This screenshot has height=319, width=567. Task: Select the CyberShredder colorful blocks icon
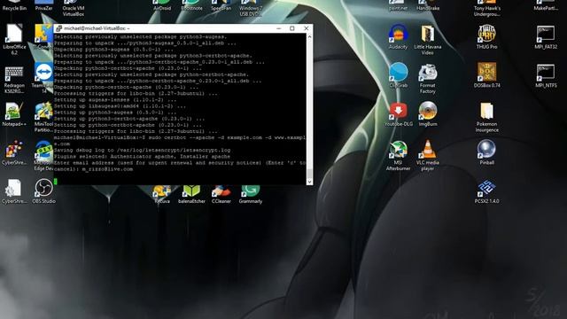pyautogui.click(x=14, y=152)
